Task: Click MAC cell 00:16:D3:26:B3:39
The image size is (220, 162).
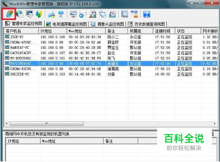Action: [85, 37]
